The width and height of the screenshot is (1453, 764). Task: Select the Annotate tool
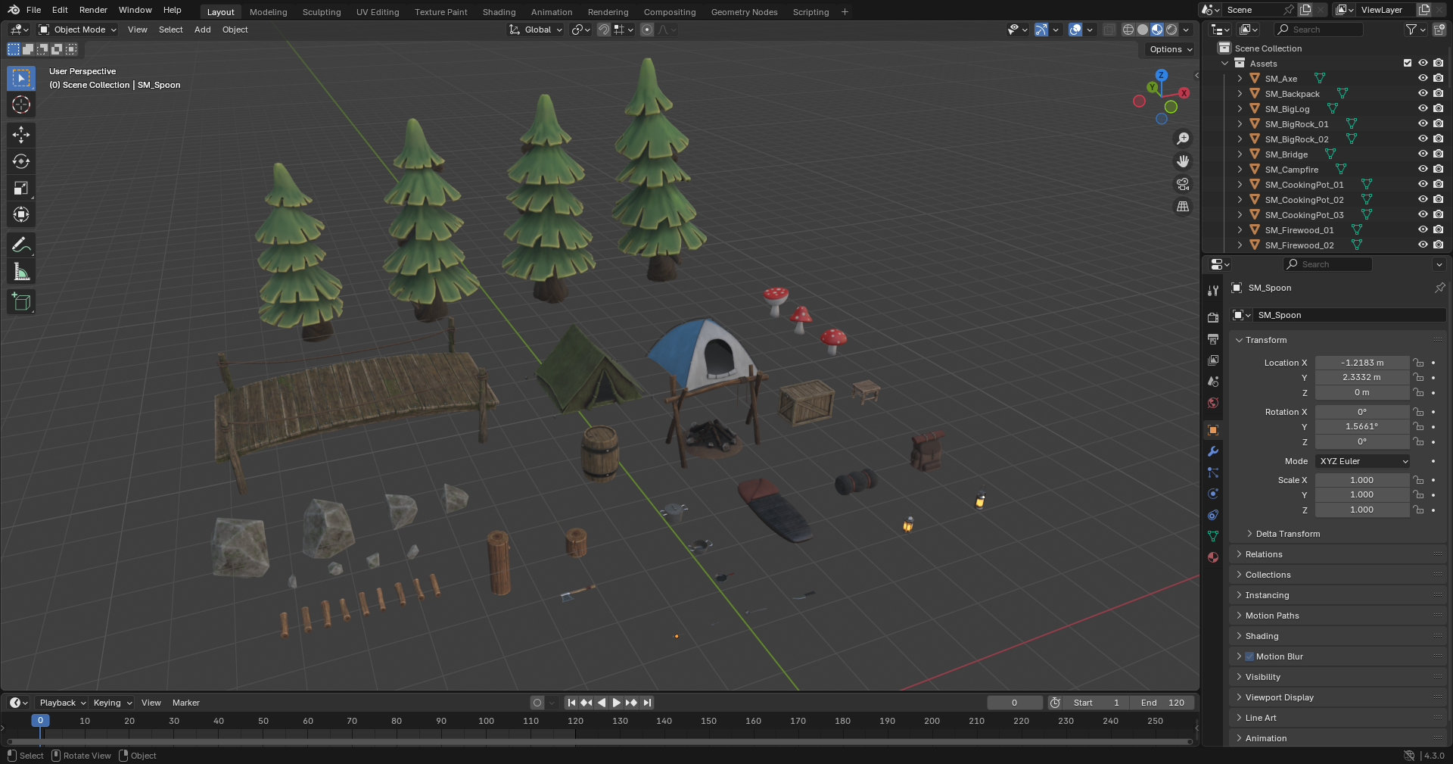point(21,245)
